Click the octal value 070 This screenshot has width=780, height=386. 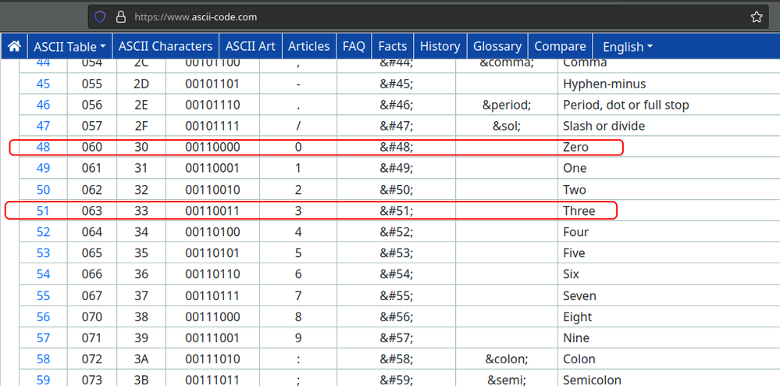pyautogui.click(x=92, y=316)
